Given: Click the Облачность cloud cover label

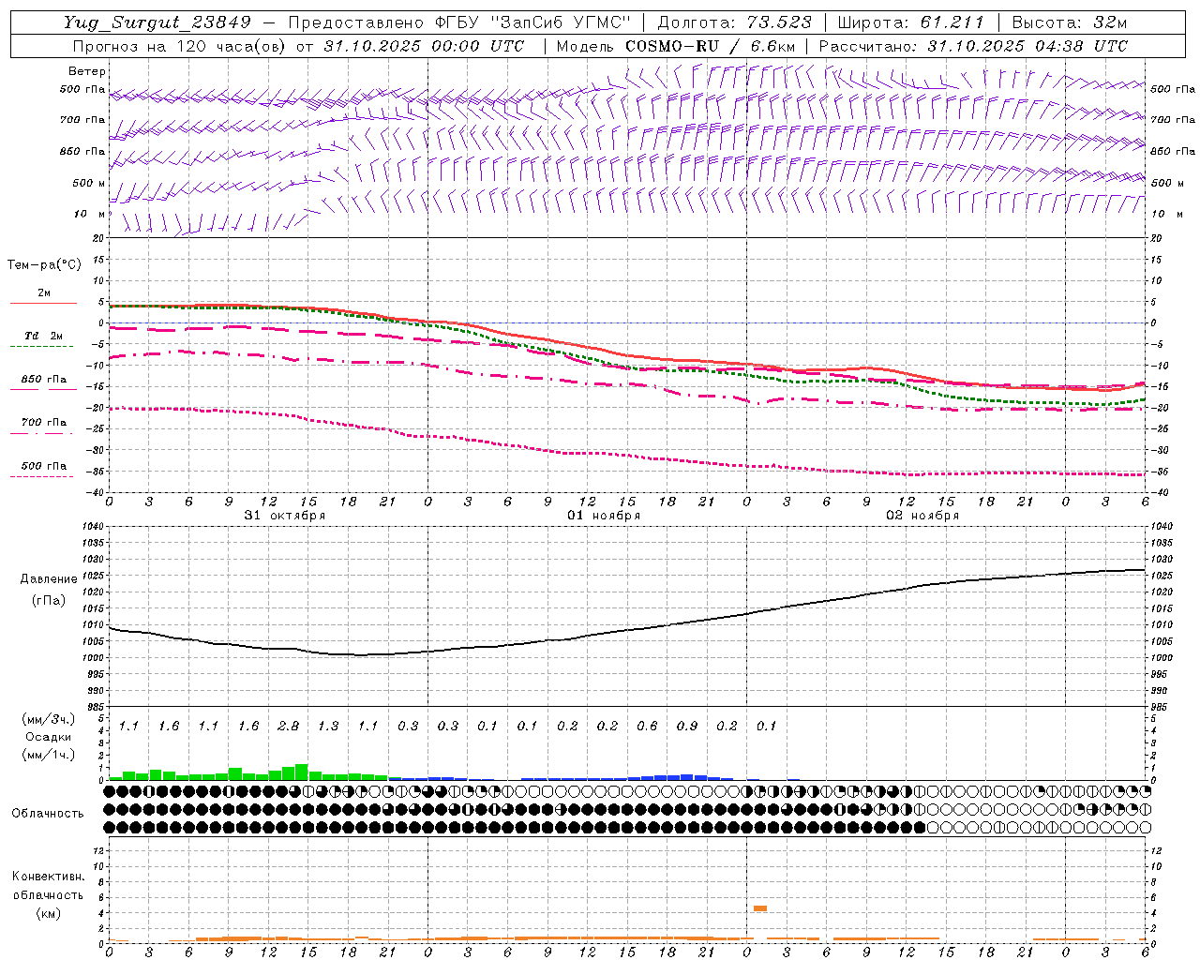Looking at the screenshot, I should (x=48, y=814).
